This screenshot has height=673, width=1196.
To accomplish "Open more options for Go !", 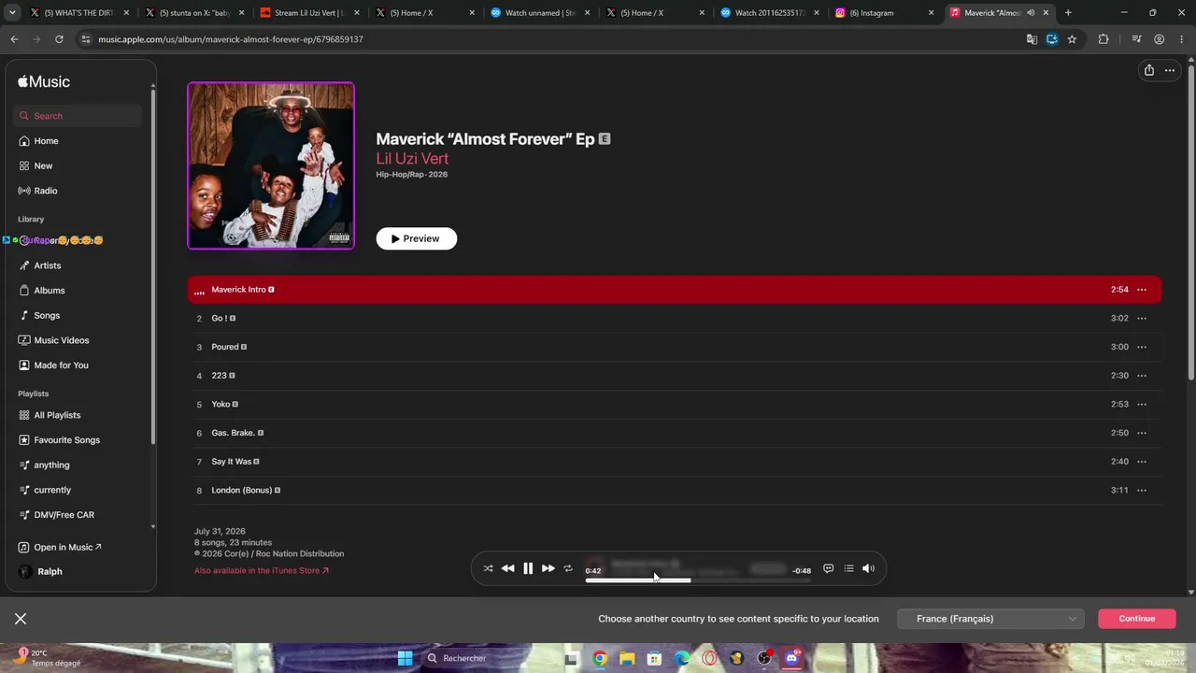I will 1142,319.
